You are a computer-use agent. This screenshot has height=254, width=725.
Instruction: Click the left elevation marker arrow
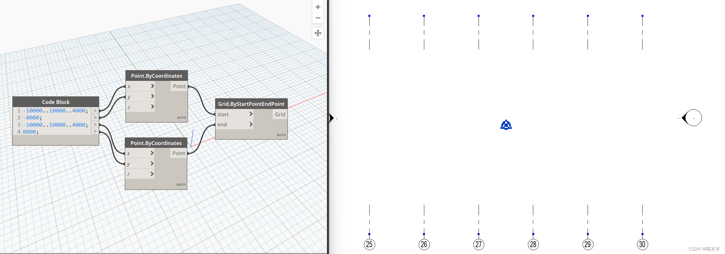pyautogui.click(x=331, y=118)
